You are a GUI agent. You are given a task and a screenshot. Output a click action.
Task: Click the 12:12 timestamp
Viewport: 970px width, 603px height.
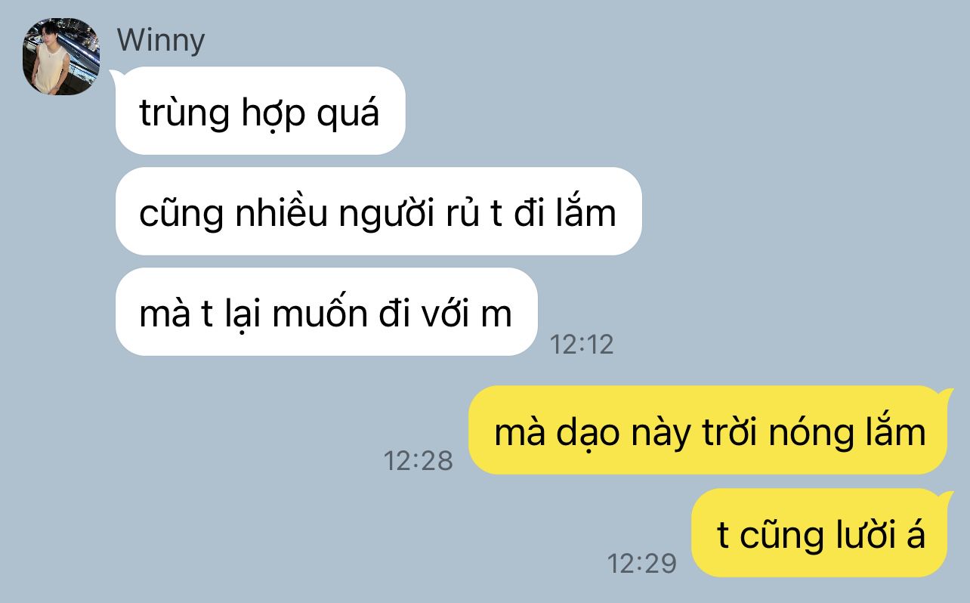(x=582, y=345)
